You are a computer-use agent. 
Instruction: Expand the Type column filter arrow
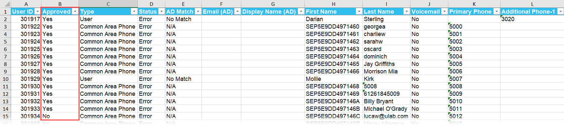tap(134, 11)
